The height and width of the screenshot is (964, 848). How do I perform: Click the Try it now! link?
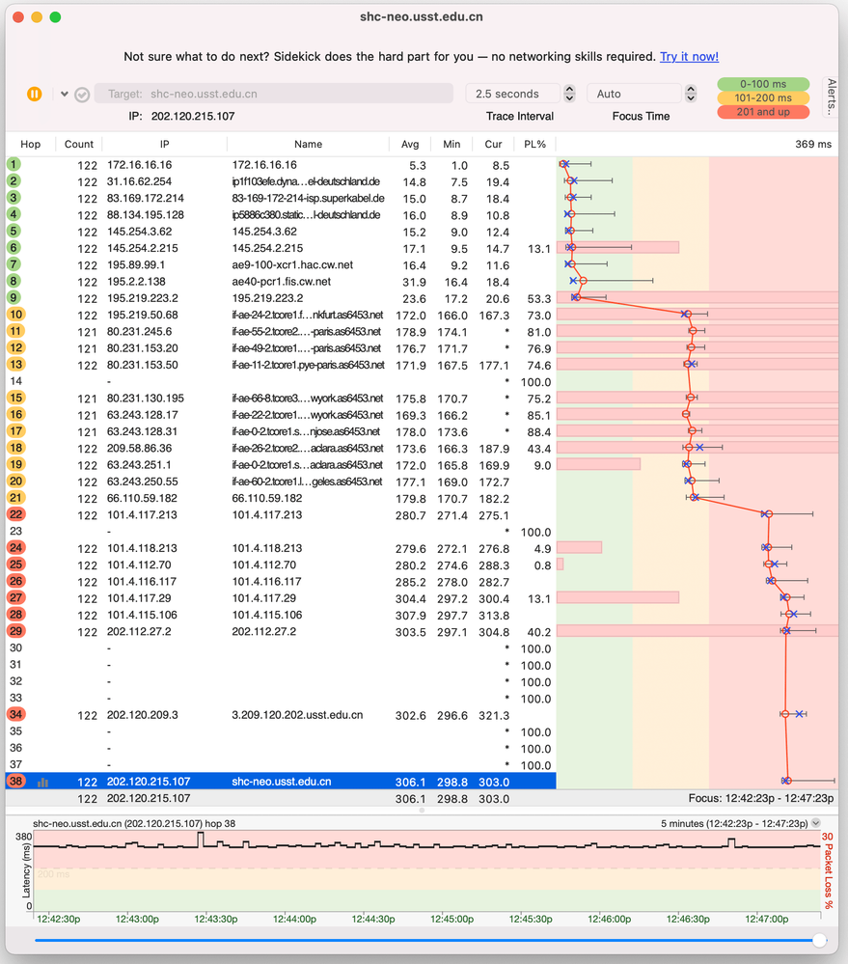tap(689, 57)
